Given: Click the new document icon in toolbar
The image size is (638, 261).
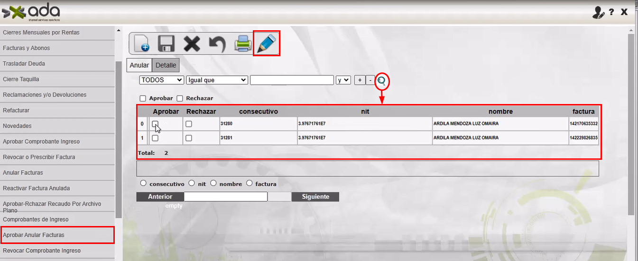Looking at the screenshot, I should [x=142, y=43].
